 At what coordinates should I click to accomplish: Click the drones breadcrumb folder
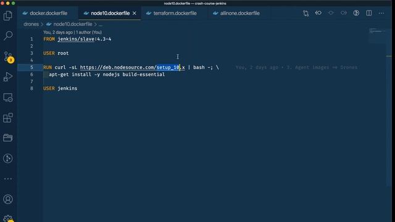point(31,24)
